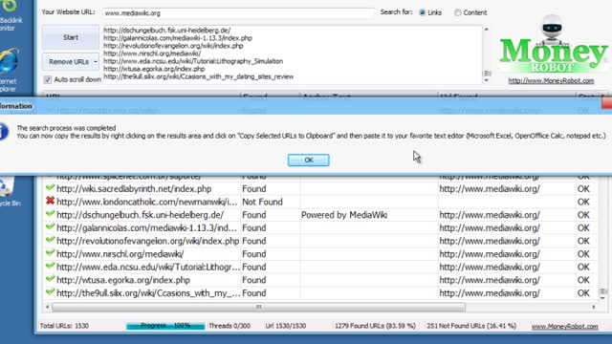Click Threads 0/300 status text

tap(229, 326)
